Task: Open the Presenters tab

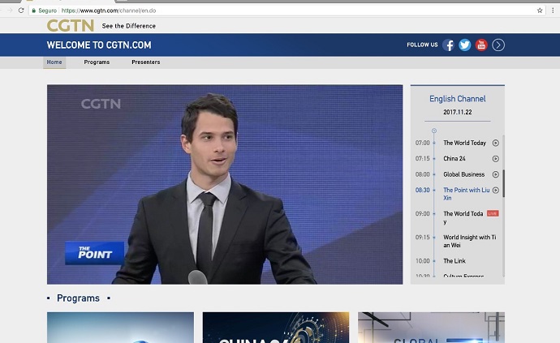Action: [146, 62]
